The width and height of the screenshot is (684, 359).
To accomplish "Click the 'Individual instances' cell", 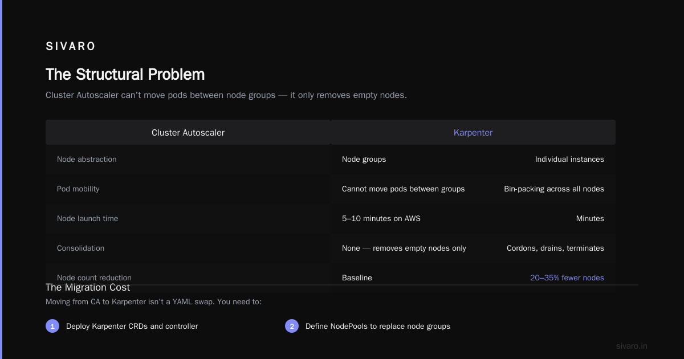I will coord(569,160).
